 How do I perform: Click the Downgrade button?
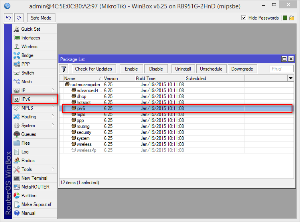click(x=242, y=69)
